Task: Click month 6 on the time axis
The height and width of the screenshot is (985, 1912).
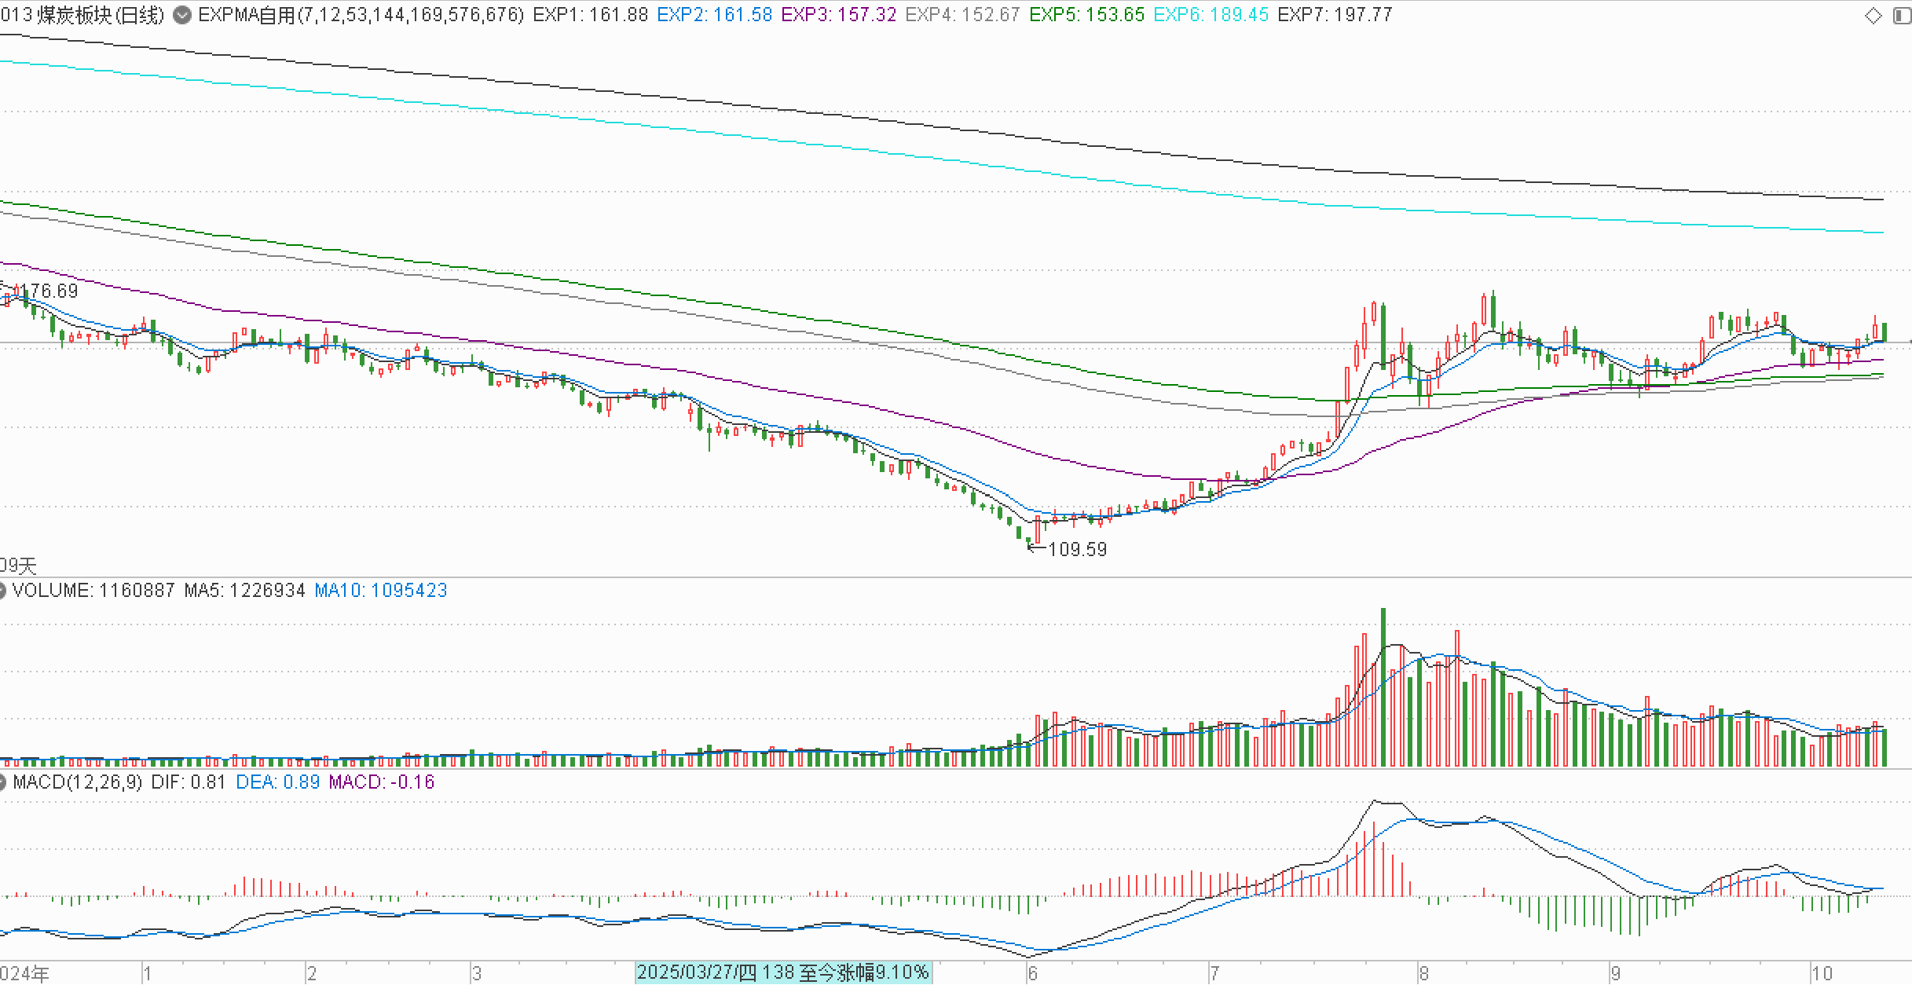Action: [x=1032, y=973]
